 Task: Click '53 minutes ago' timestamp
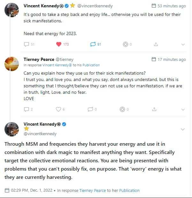[172, 6]
